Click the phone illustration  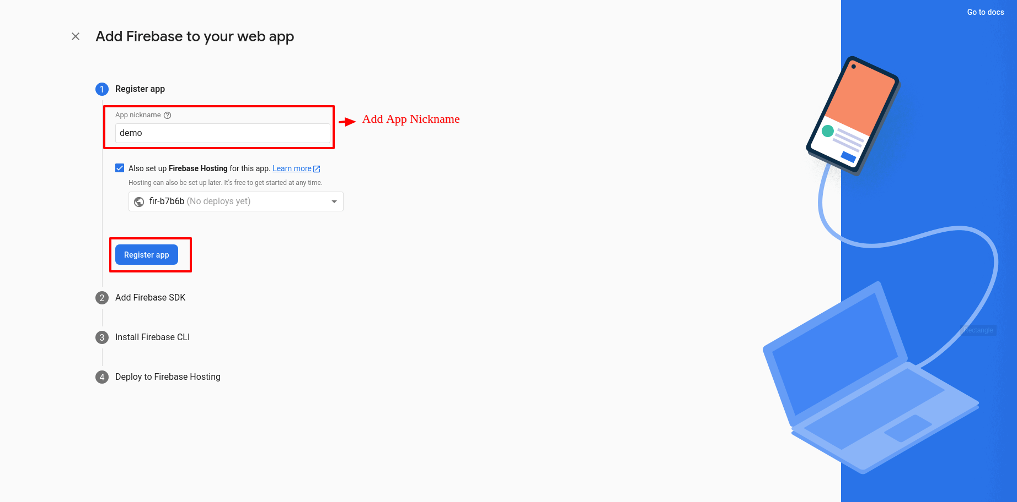(x=852, y=116)
